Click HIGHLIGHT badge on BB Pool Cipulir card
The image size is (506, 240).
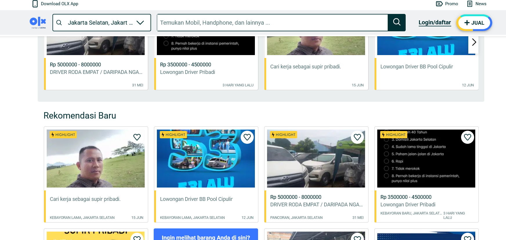(x=173, y=135)
